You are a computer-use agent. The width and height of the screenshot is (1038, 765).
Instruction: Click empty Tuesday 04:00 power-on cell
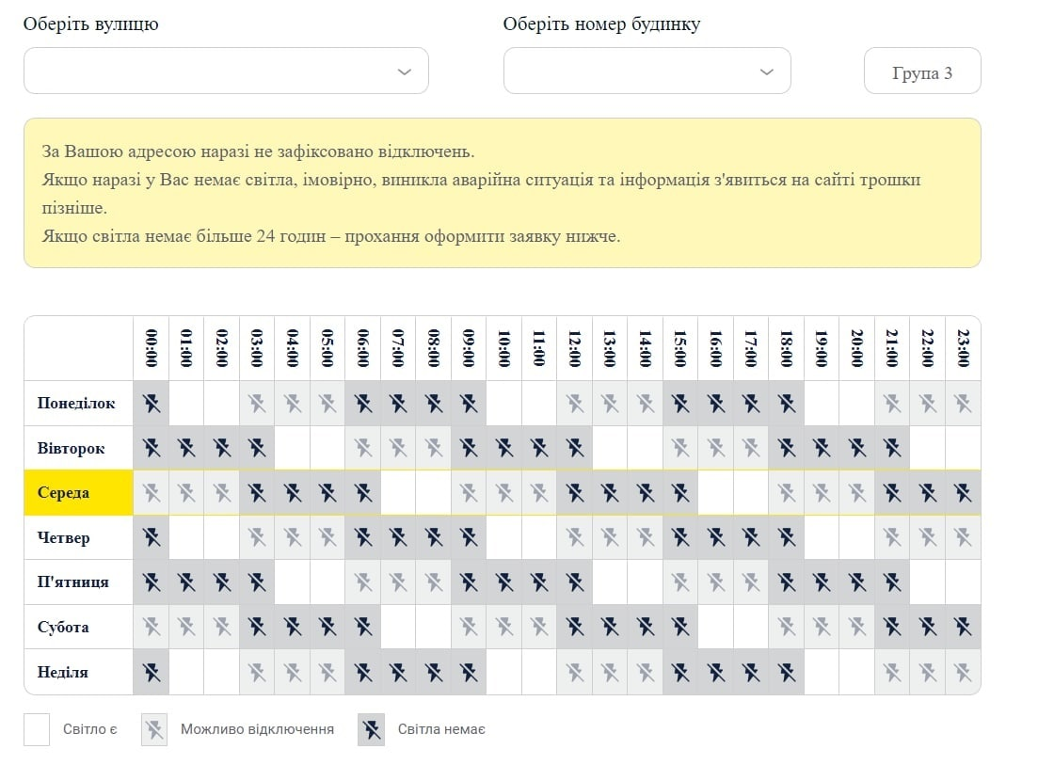click(x=293, y=448)
